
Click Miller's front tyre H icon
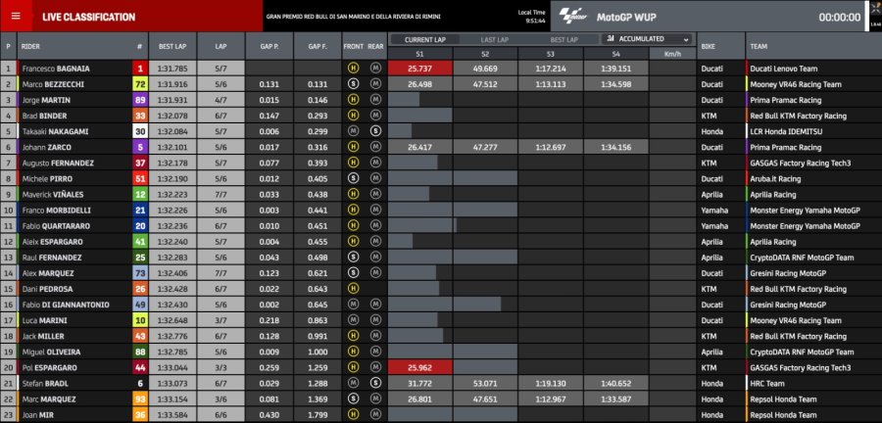[353, 336]
